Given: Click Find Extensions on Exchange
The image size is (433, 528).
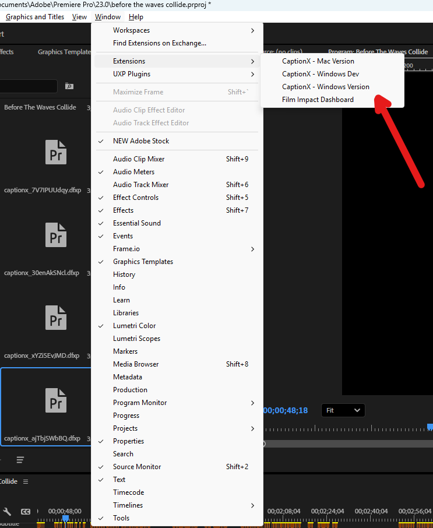Looking at the screenshot, I should pos(177,43).
